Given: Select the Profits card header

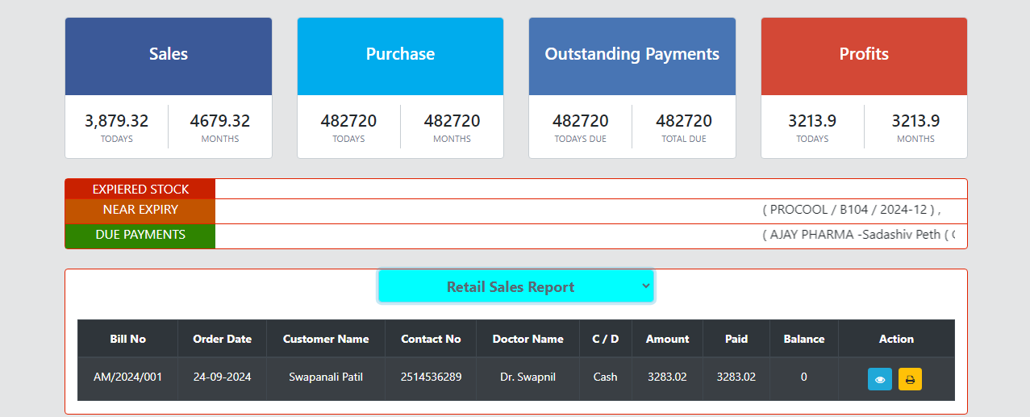Looking at the screenshot, I should point(864,55).
